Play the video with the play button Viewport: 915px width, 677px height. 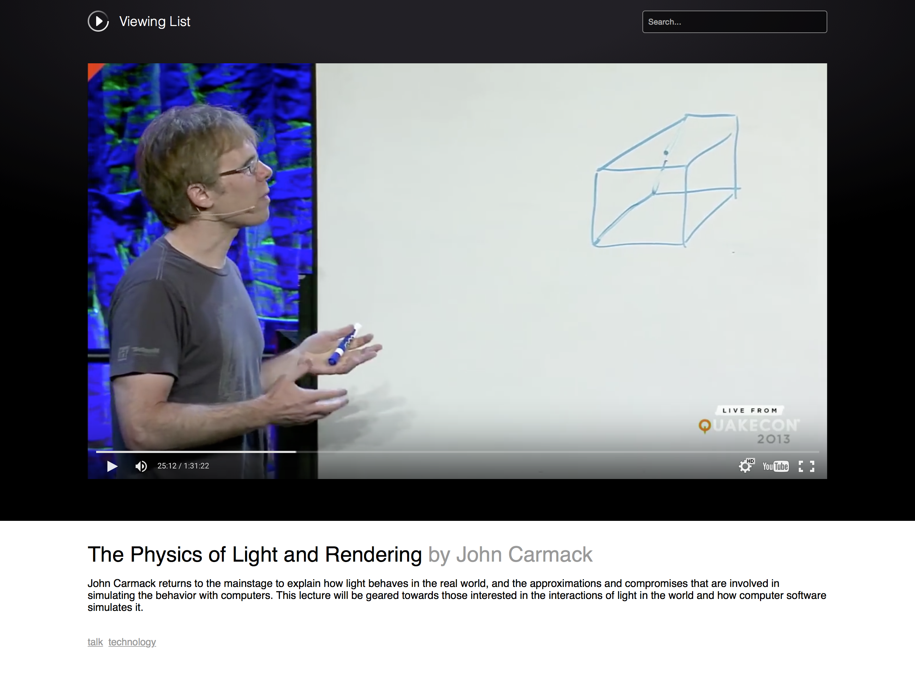[112, 466]
